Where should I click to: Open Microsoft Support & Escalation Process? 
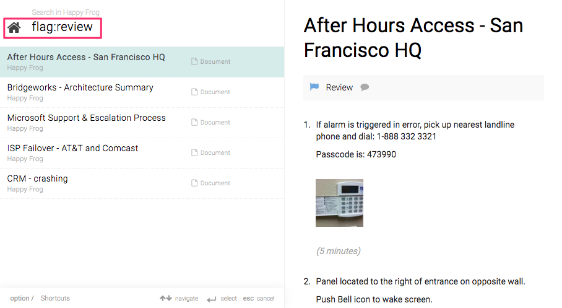click(x=87, y=118)
